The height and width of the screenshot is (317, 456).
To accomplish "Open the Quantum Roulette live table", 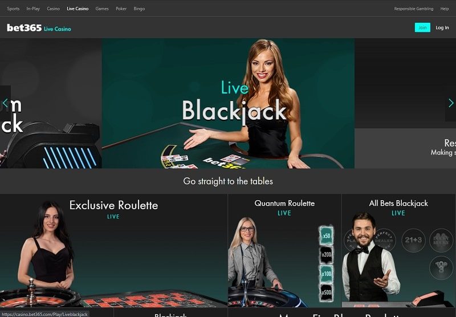I will 284,251.
